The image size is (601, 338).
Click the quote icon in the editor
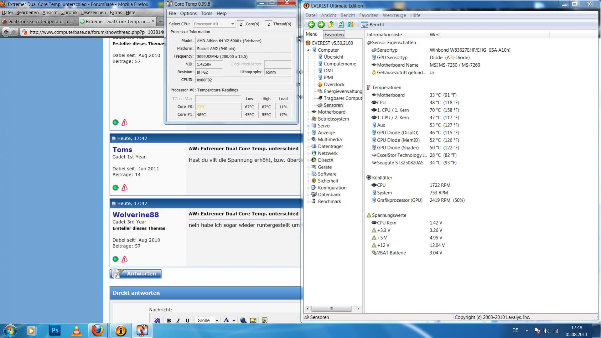pos(265,320)
